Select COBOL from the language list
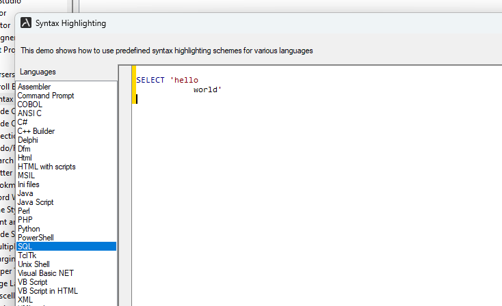 point(29,105)
